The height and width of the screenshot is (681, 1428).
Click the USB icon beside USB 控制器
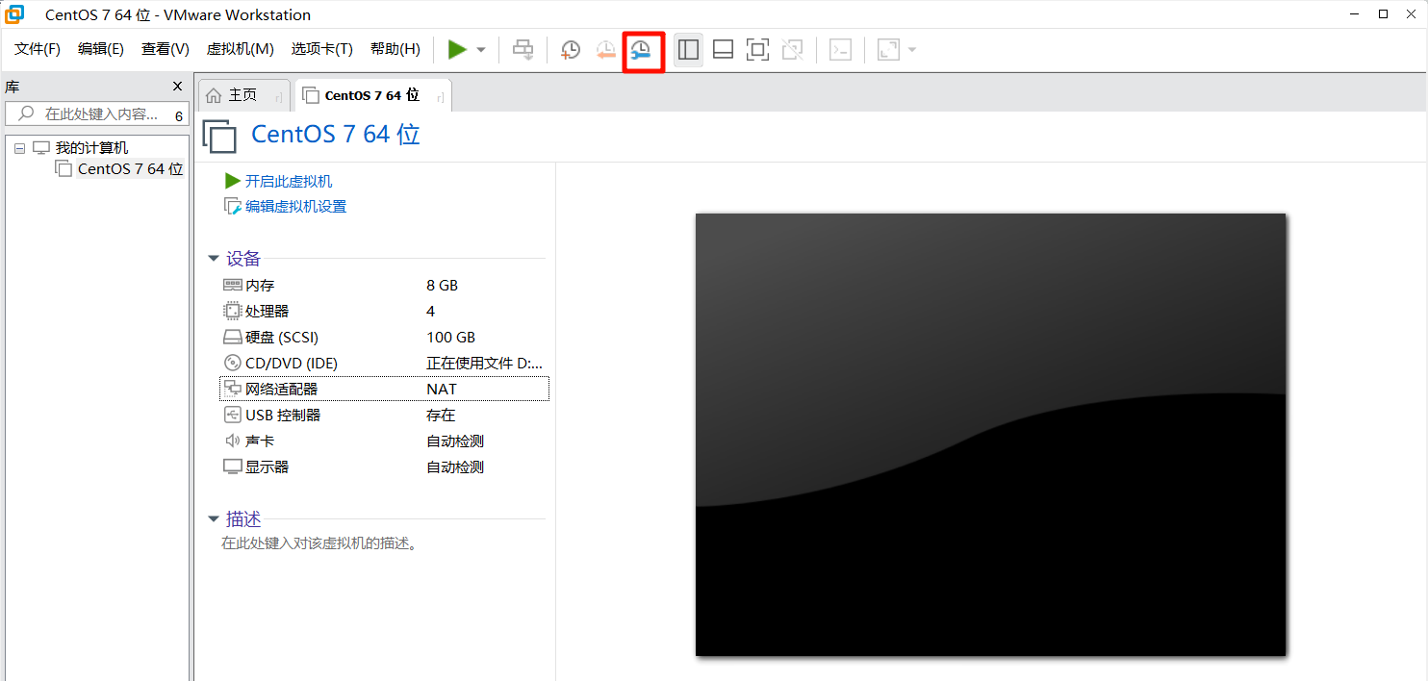232,416
